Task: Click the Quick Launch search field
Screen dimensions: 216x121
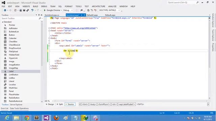Action: 182,2
